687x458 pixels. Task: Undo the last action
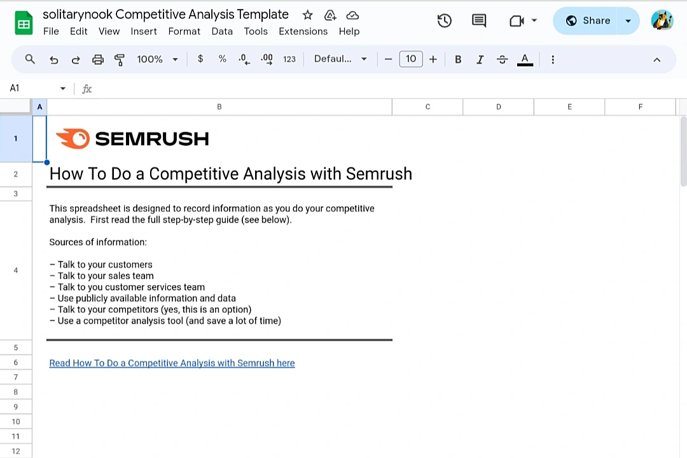point(53,60)
